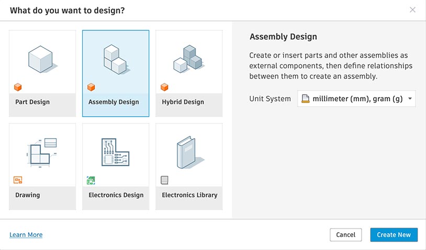Click the small orange cube icon on Hybrid Design

[x=164, y=87]
